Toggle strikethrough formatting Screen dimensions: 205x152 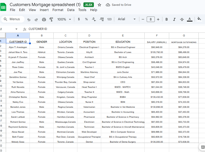pos(182,19)
